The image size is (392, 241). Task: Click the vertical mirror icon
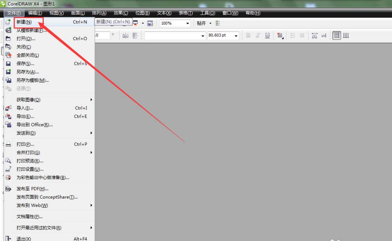pos(135,36)
